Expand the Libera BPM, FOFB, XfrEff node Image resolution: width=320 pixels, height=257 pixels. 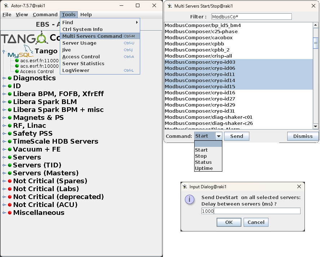click(x=4, y=94)
